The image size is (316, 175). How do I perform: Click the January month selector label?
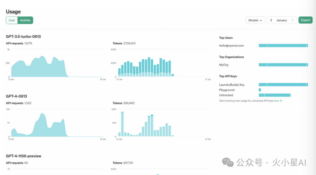tap(281, 20)
